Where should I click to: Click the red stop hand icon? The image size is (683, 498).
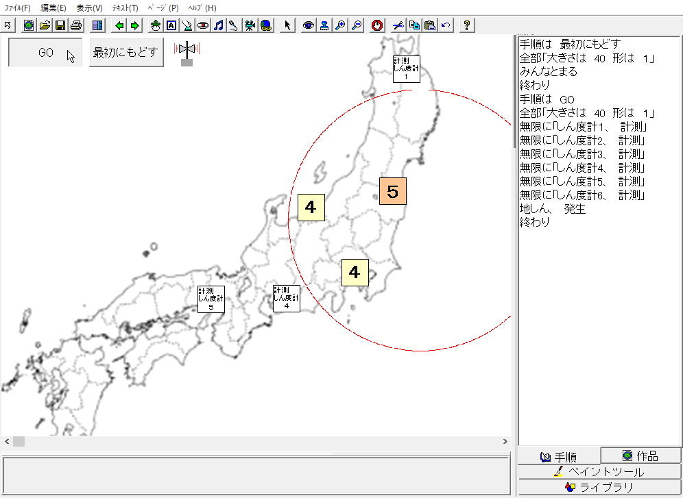click(376, 25)
